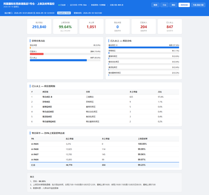209x195 pixels.
Task: Click the orange bar for 0 (0.0%)
Action: [x=30, y=48]
